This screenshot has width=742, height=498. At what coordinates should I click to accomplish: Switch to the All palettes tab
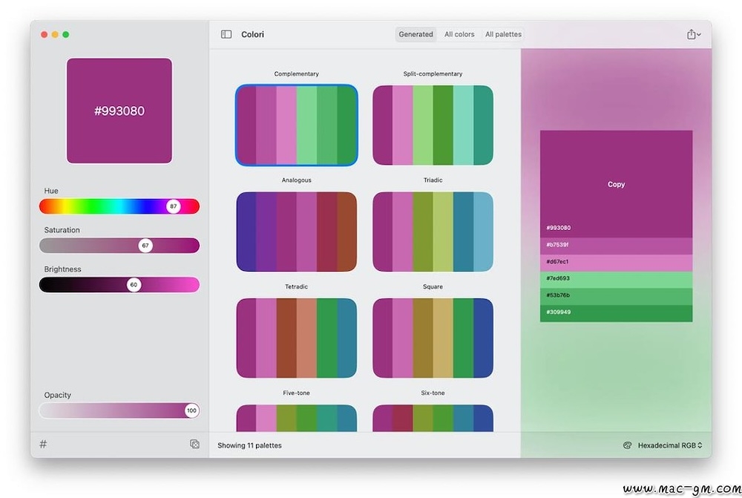pos(503,34)
